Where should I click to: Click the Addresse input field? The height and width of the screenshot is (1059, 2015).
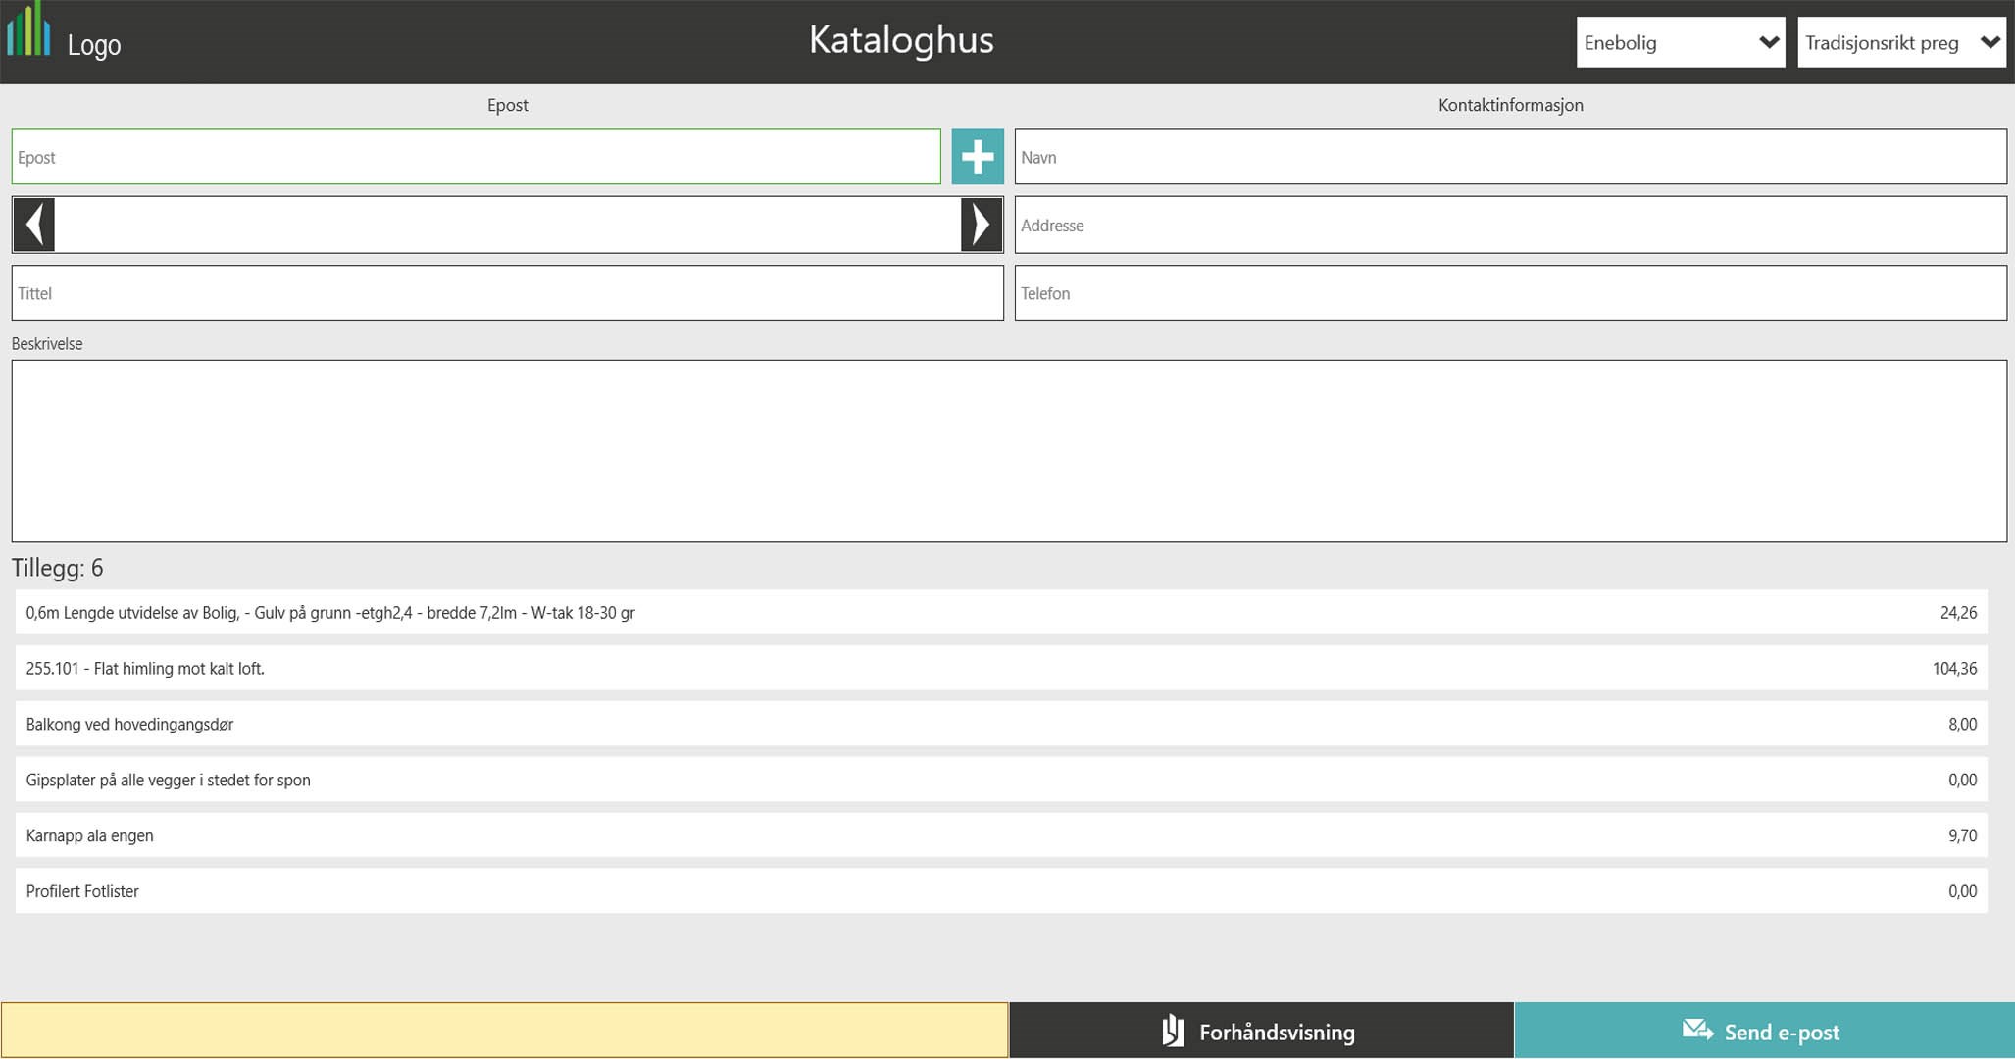pos(1510,225)
